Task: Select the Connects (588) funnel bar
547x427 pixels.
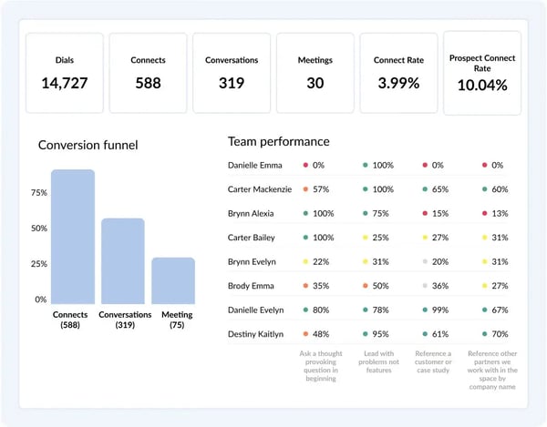Action: click(x=73, y=237)
